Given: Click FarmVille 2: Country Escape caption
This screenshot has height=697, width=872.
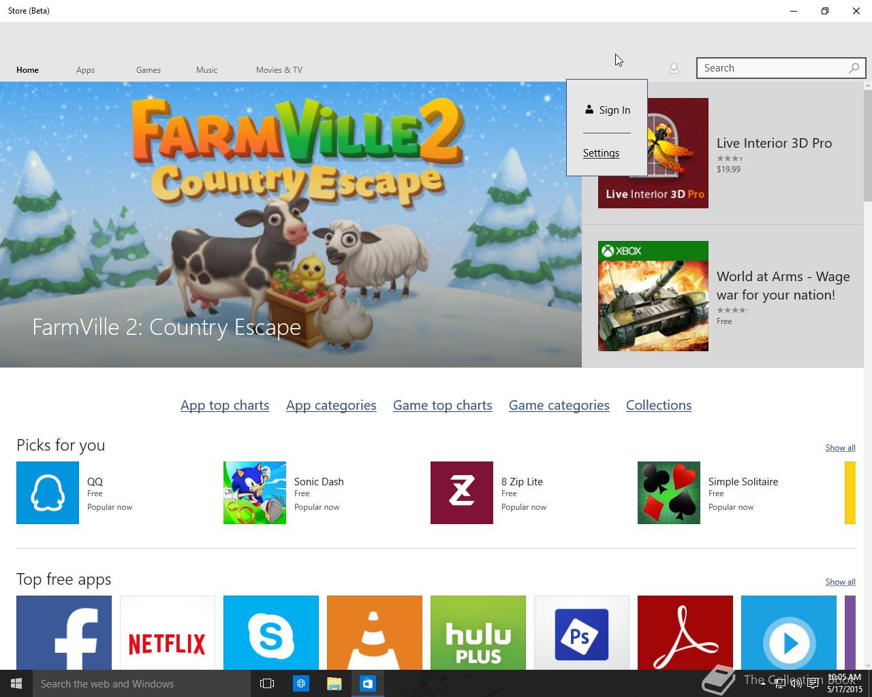Looking at the screenshot, I should tap(166, 327).
